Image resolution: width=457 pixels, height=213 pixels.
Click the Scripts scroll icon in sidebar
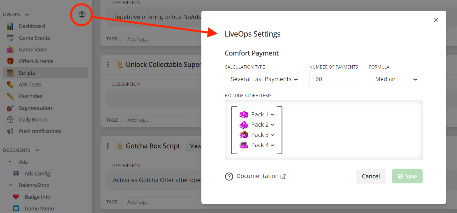click(10, 73)
